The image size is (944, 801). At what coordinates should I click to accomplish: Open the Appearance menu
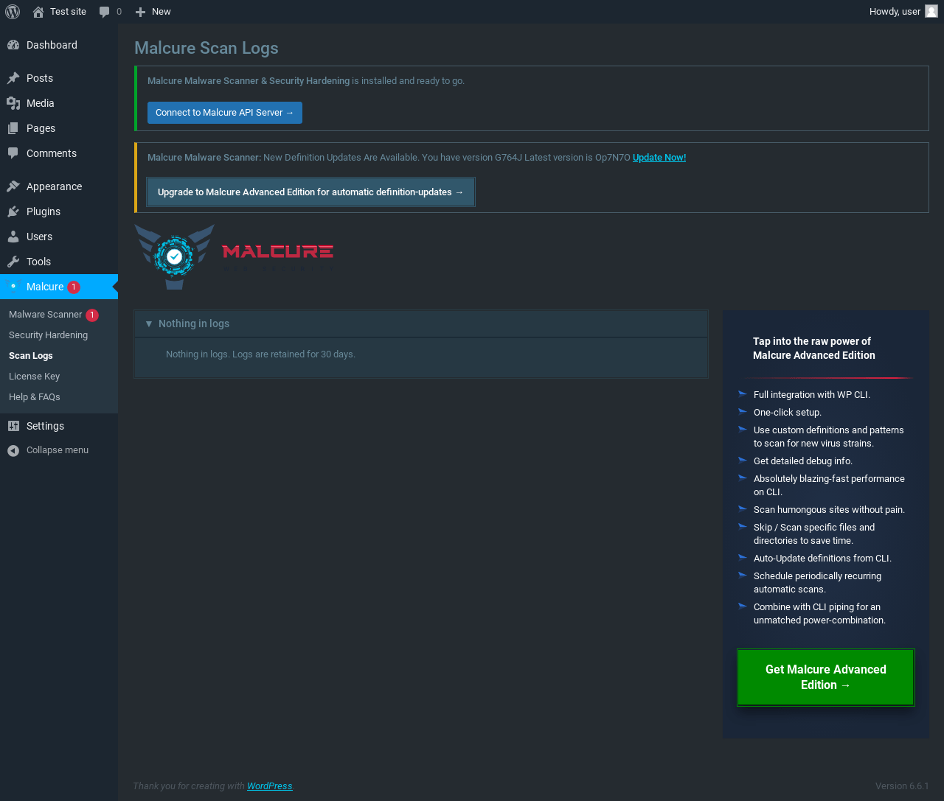[x=59, y=186]
